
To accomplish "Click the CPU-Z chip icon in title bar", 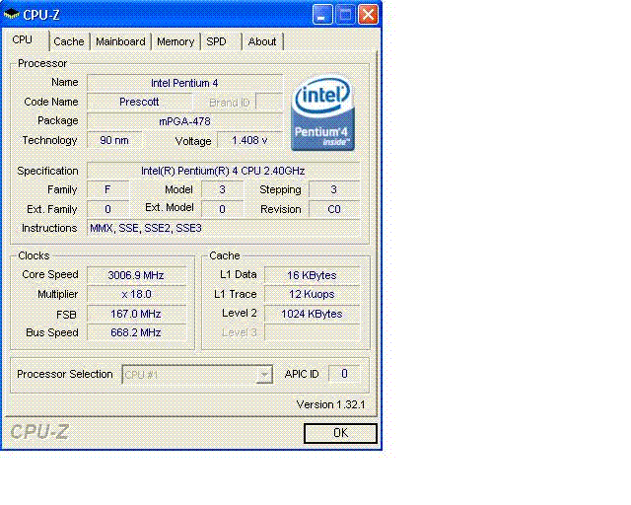I will point(11,14).
